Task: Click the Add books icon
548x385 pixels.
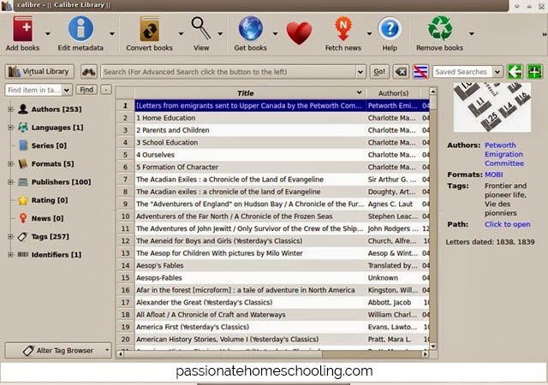Action: pos(23,29)
